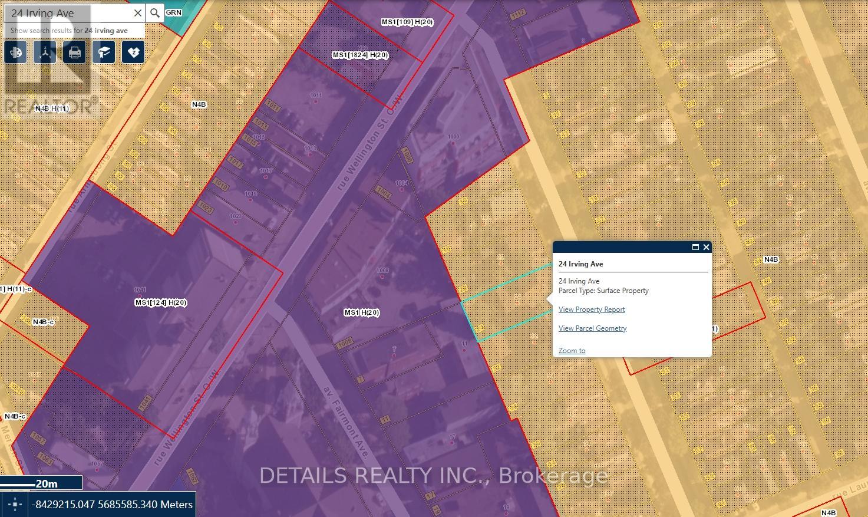The image size is (868, 517).
Task: Open the View Property Report link
Action: (592, 309)
